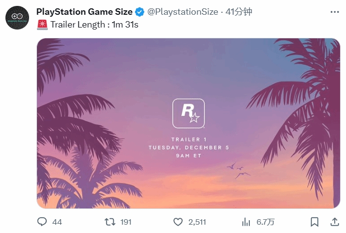Click the retweet count 191

tap(126, 222)
